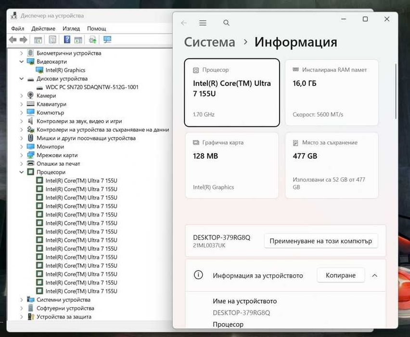Maximize the Settings window
Image resolution: width=410 pixels, height=337 pixels.
[x=365, y=19]
